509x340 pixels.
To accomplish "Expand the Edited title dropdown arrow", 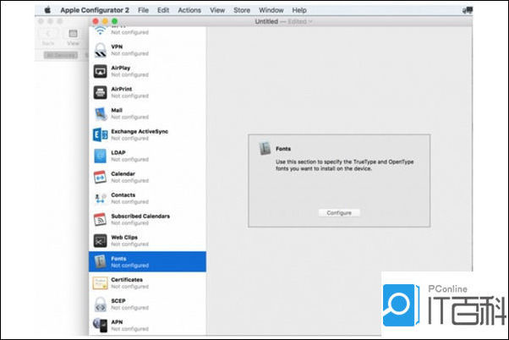I will (310, 21).
